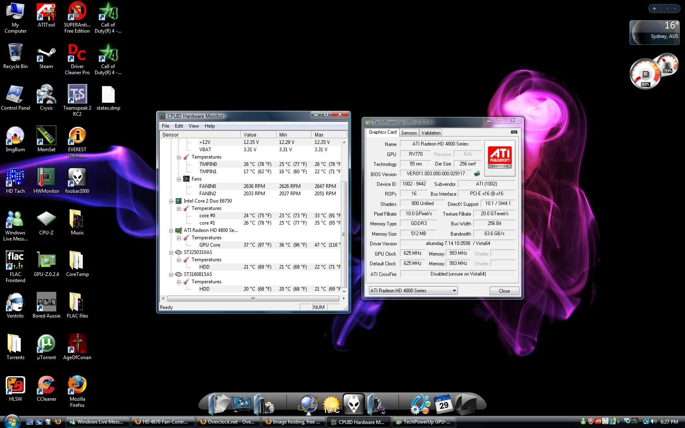Open the AgeOfConan desktop shortcut

point(77,347)
